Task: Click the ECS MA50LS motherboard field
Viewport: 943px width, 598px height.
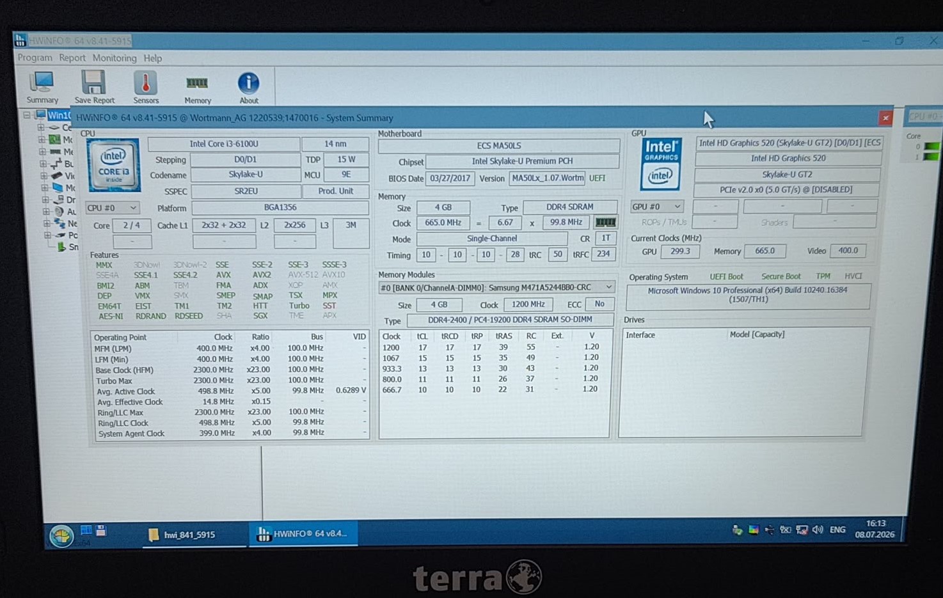Action: point(499,146)
